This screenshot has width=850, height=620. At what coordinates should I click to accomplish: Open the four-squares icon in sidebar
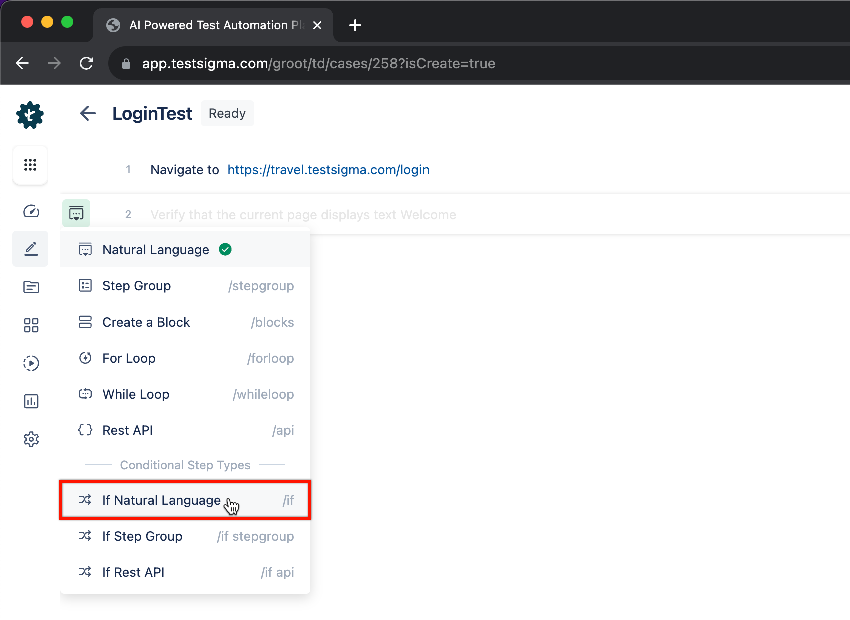pyautogui.click(x=31, y=325)
